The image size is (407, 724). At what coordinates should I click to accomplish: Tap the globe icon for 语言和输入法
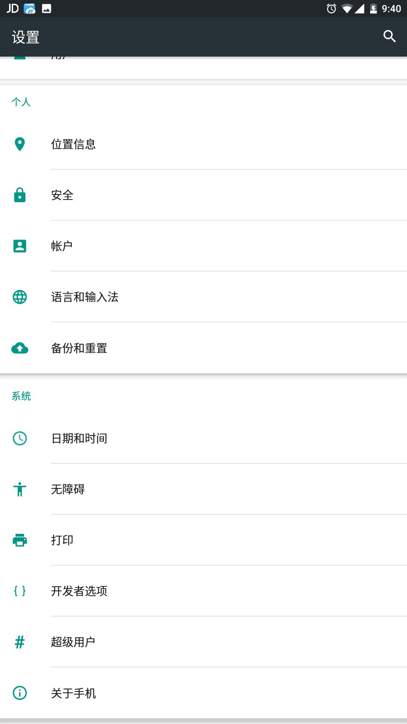click(19, 298)
